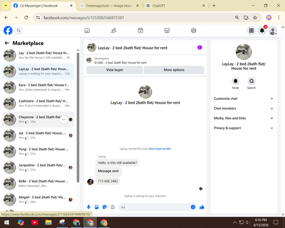The height and width of the screenshot is (228, 285).
Task: Open File Explorer from the taskbar
Action: [x=48, y=222]
